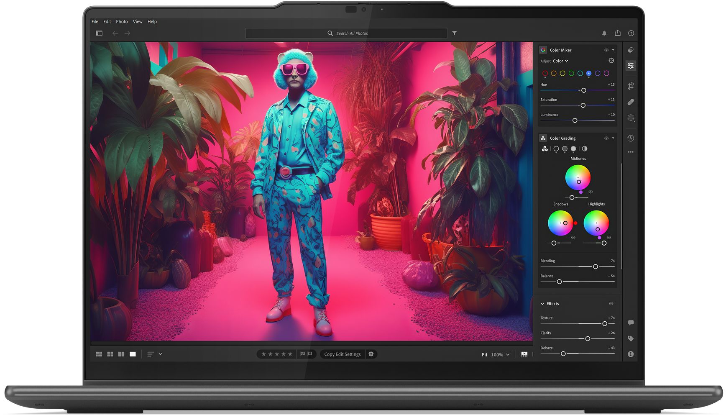Open the zoom percentage 100% dropdown
Viewport: 726px width, 415px height.
click(500, 355)
